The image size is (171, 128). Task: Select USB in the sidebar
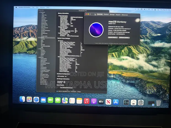pos(42,48)
